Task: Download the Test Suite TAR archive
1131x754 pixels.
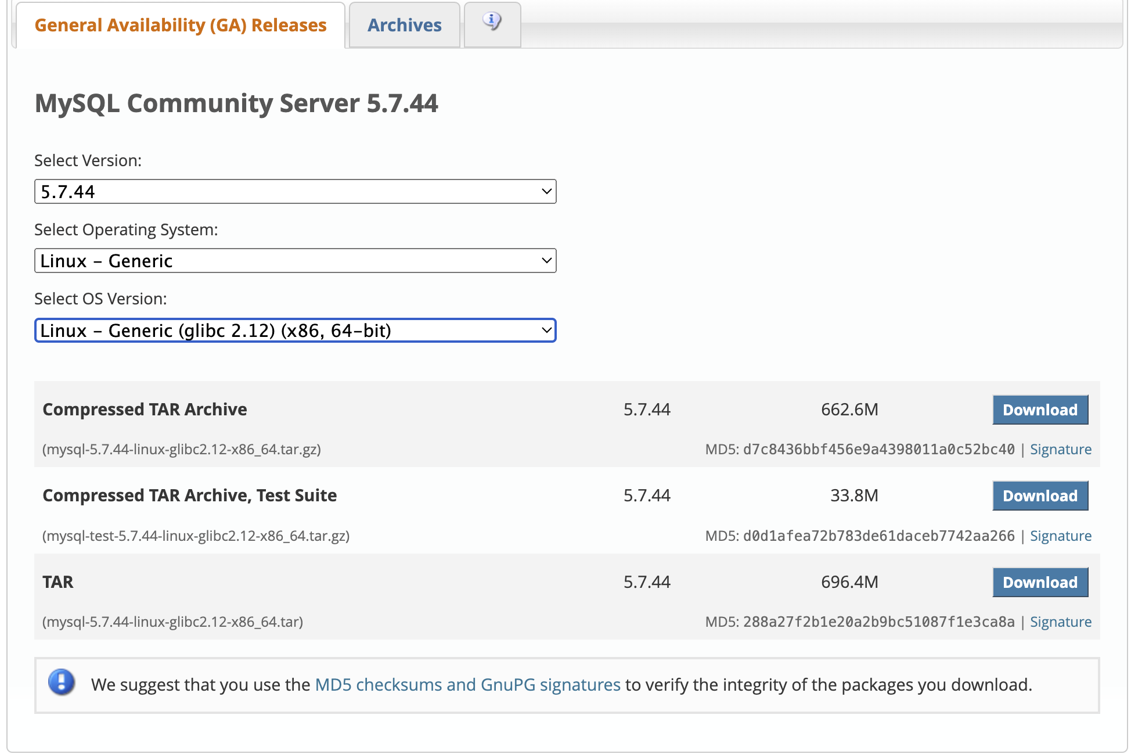Action: [x=1039, y=496]
